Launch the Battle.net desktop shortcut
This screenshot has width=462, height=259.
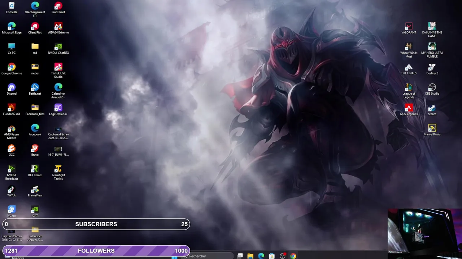coord(35,87)
